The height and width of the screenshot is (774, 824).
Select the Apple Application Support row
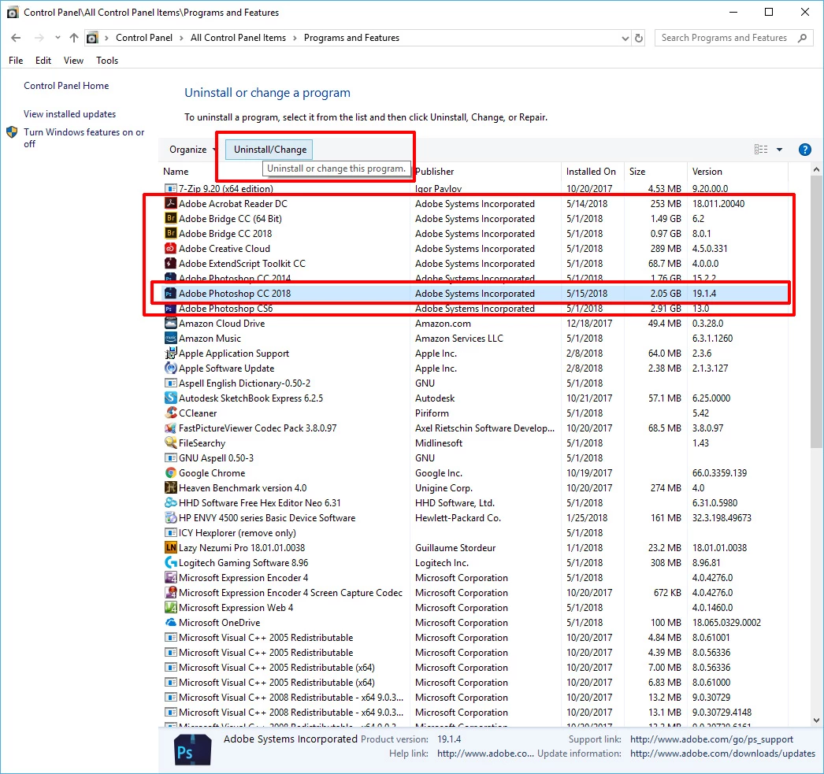(476, 354)
